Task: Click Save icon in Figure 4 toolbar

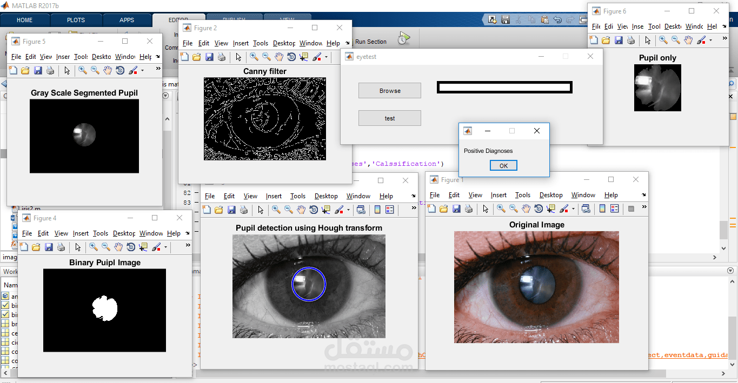Action: [x=49, y=247]
